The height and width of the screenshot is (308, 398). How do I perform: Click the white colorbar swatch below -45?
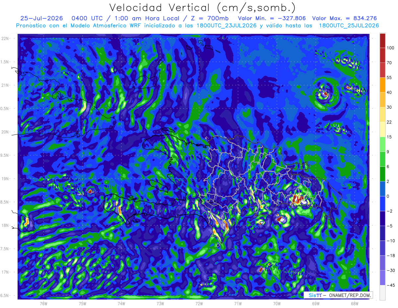coord(382,292)
